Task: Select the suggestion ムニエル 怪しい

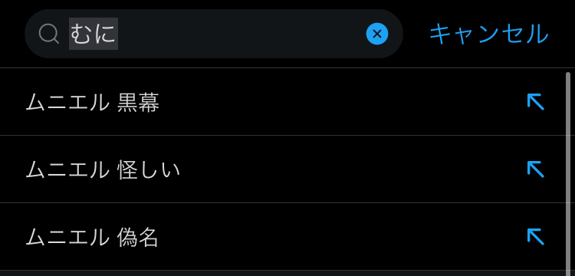Action: [282, 169]
